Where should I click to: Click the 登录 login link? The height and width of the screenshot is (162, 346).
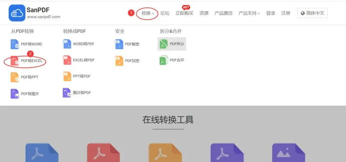tap(271, 13)
